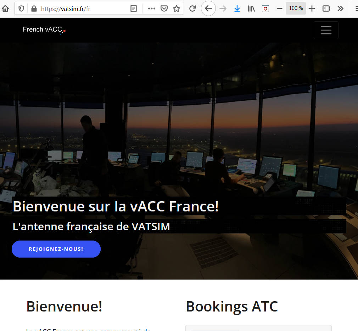Expand more tools overflow chevron
Image resolution: width=358 pixels, height=331 pixels.
coord(340,9)
